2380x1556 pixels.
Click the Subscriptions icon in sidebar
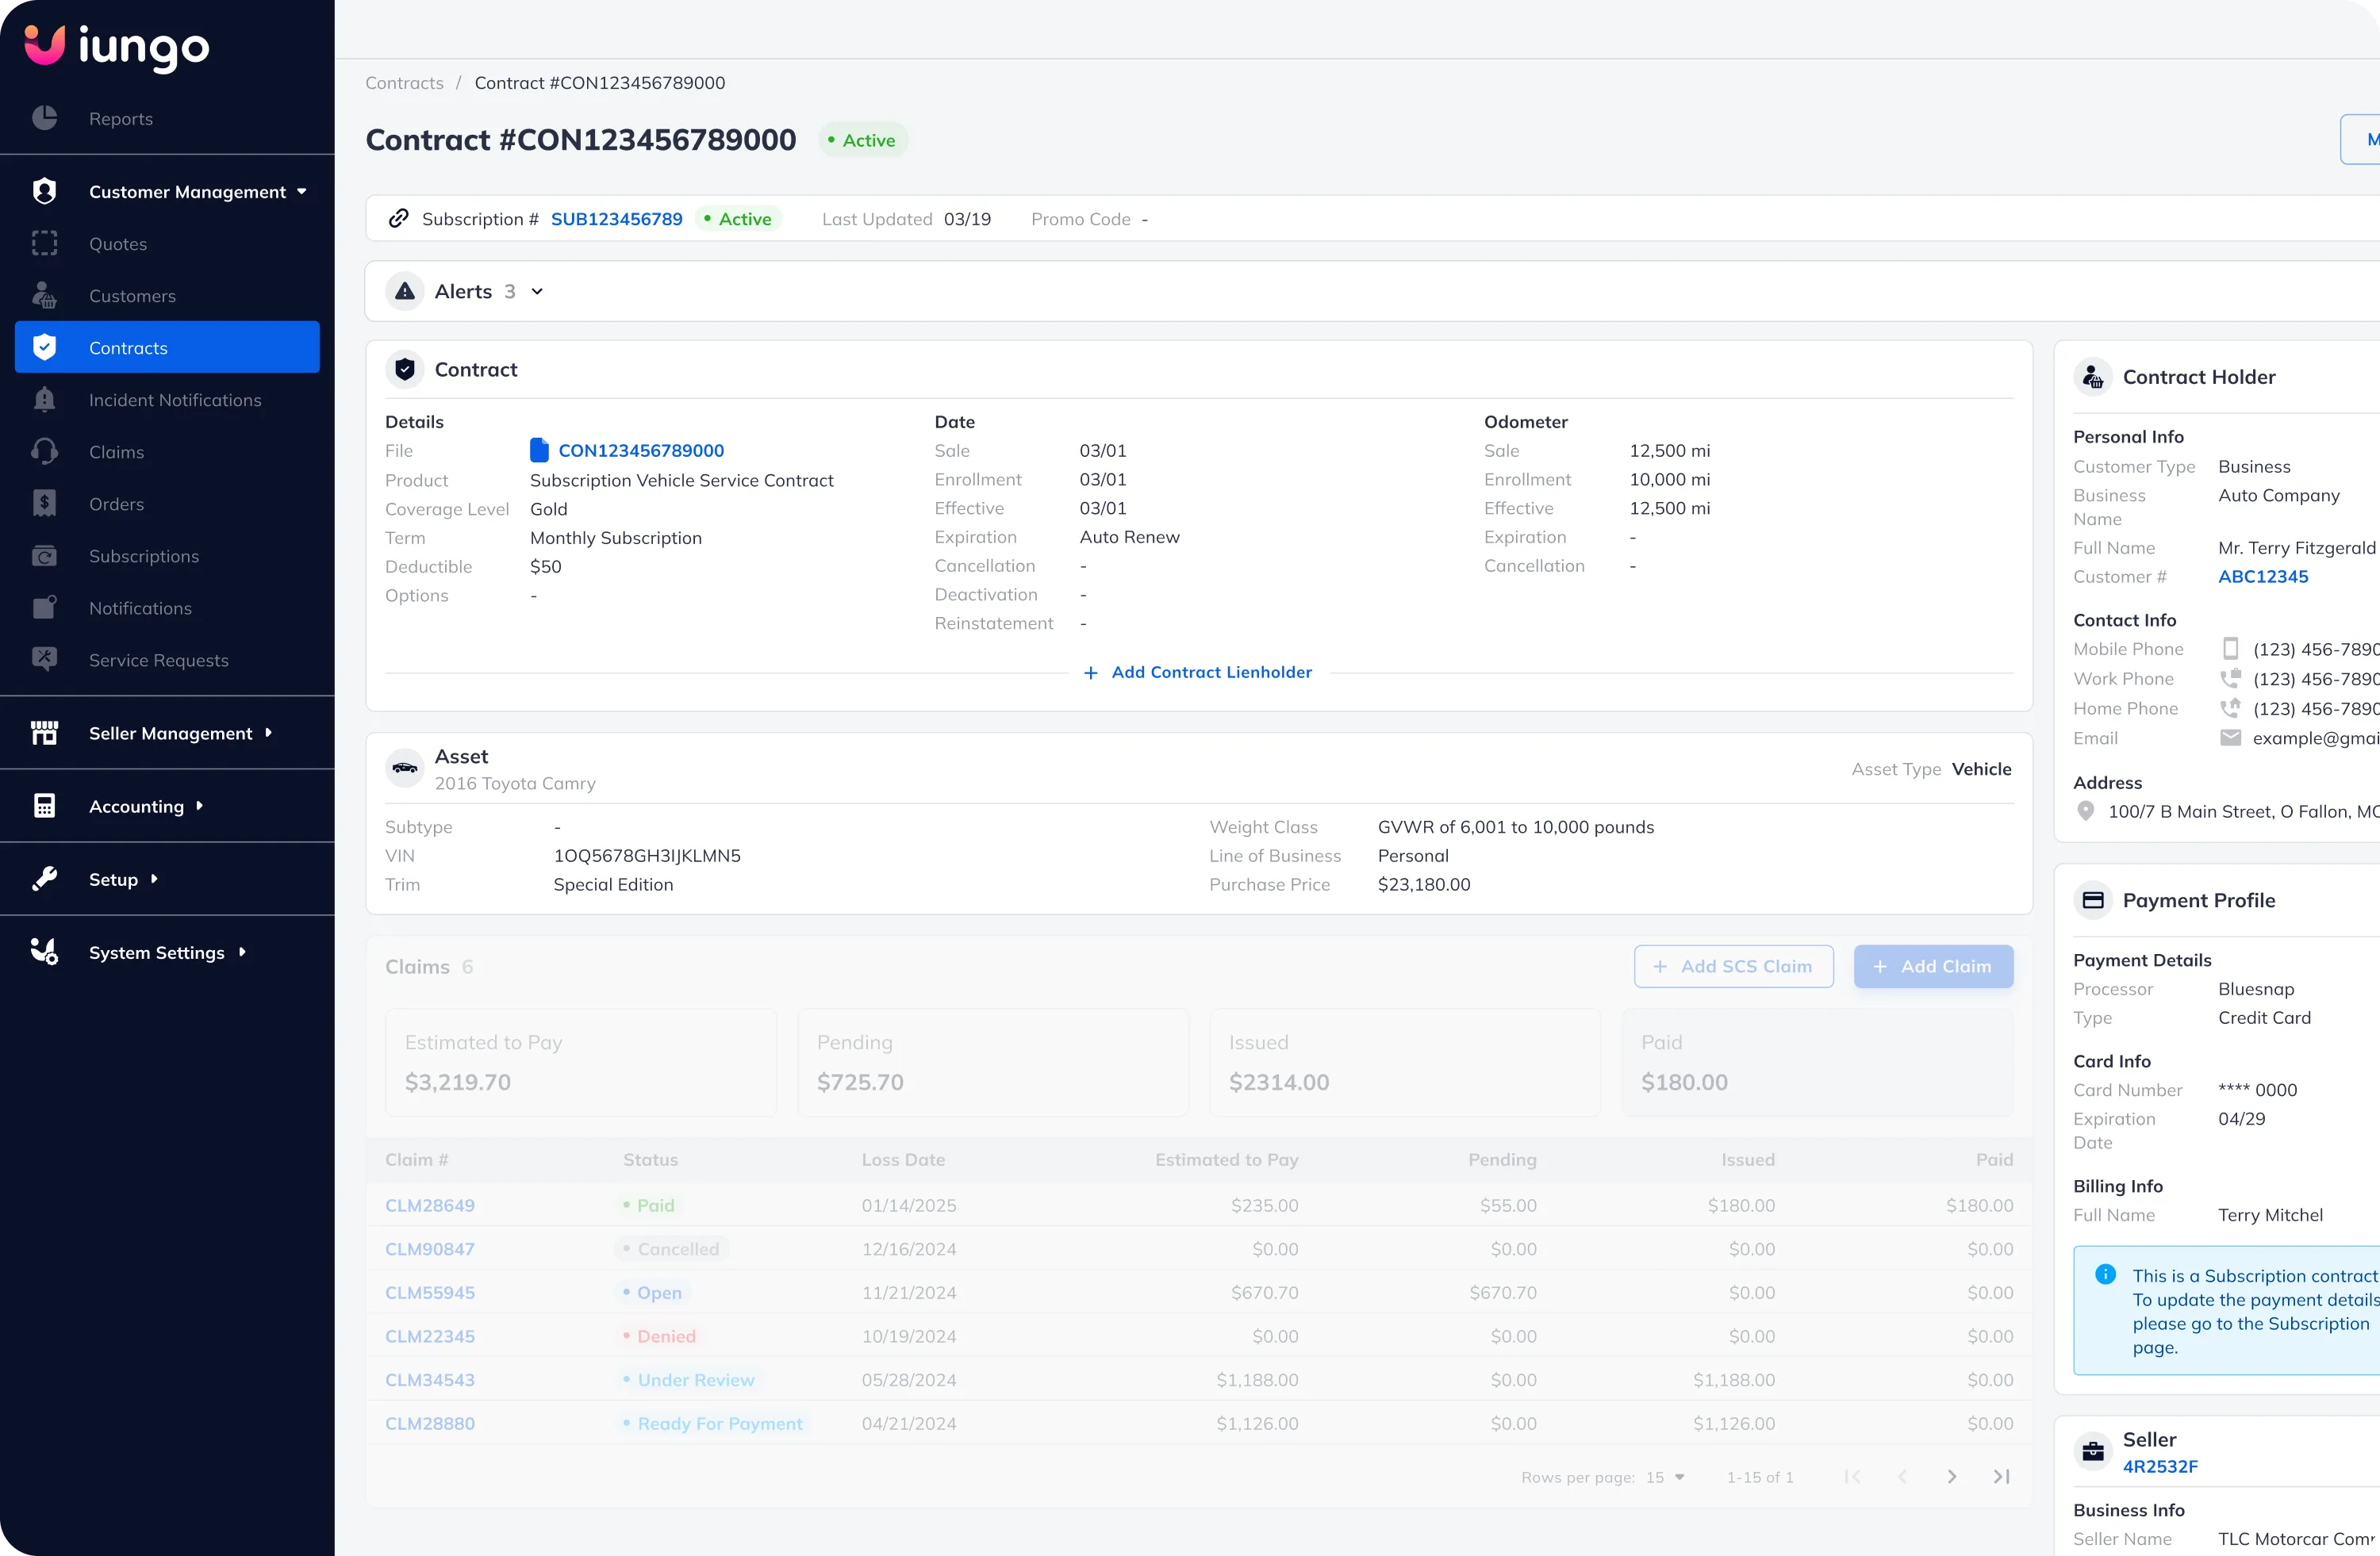click(44, 556)
